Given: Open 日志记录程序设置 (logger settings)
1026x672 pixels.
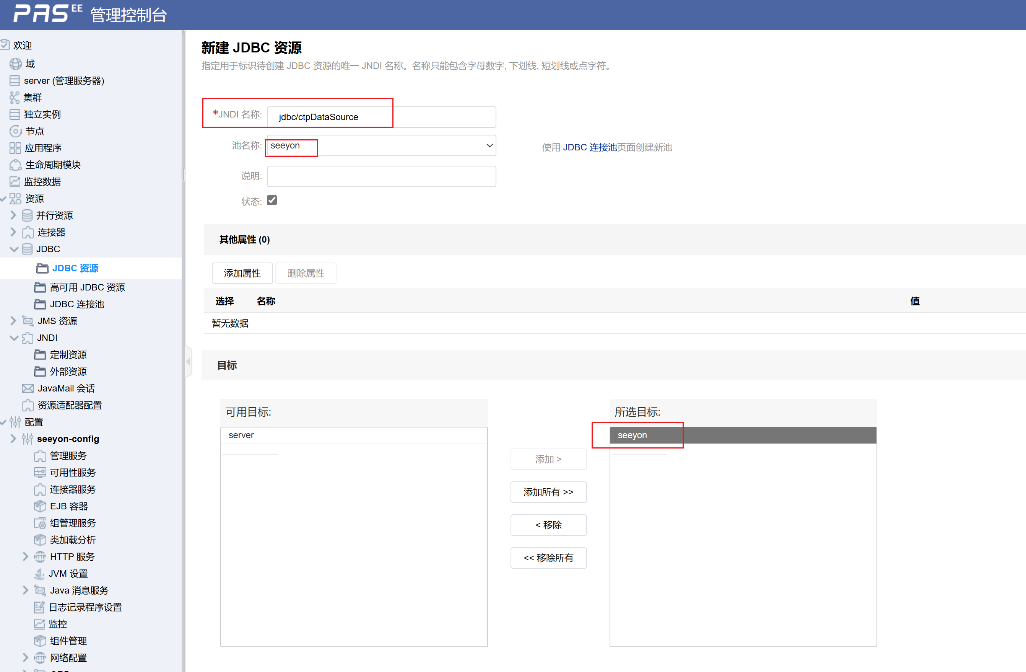Looking at the screenshot, I should 85,607.
